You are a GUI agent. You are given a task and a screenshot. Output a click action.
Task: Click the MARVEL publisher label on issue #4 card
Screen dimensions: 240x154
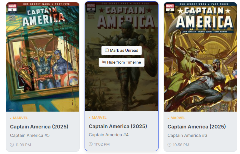(x=99, y=118)
